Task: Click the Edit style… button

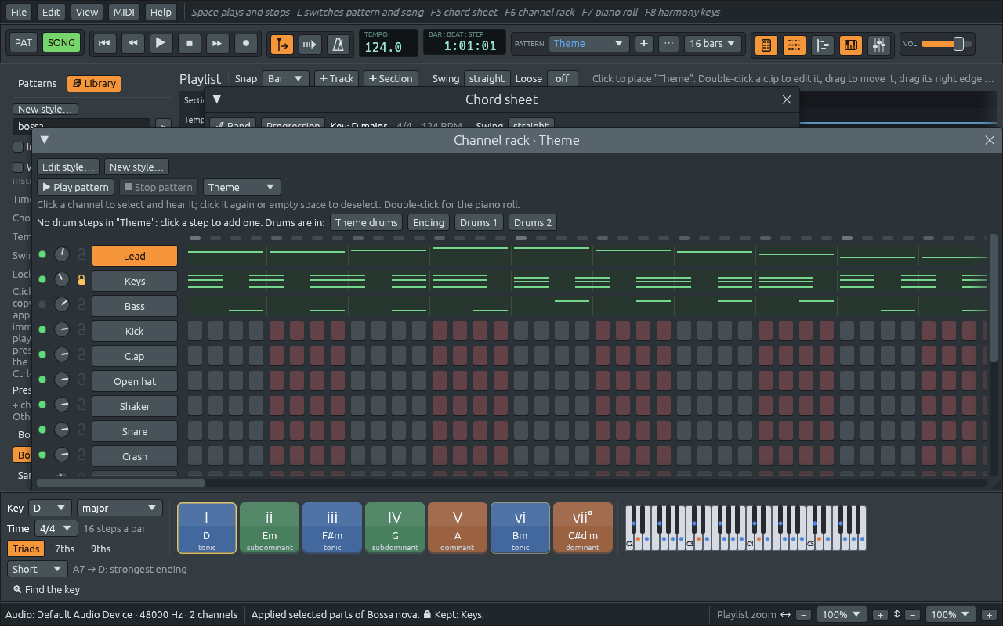Action: 68,167
